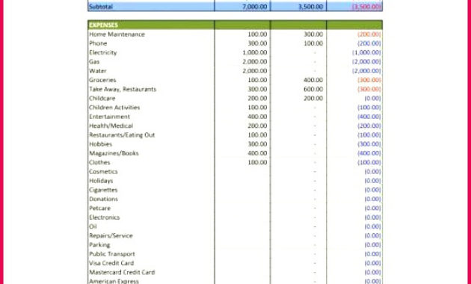Select Hobbies 300.00 budget value

257,144
